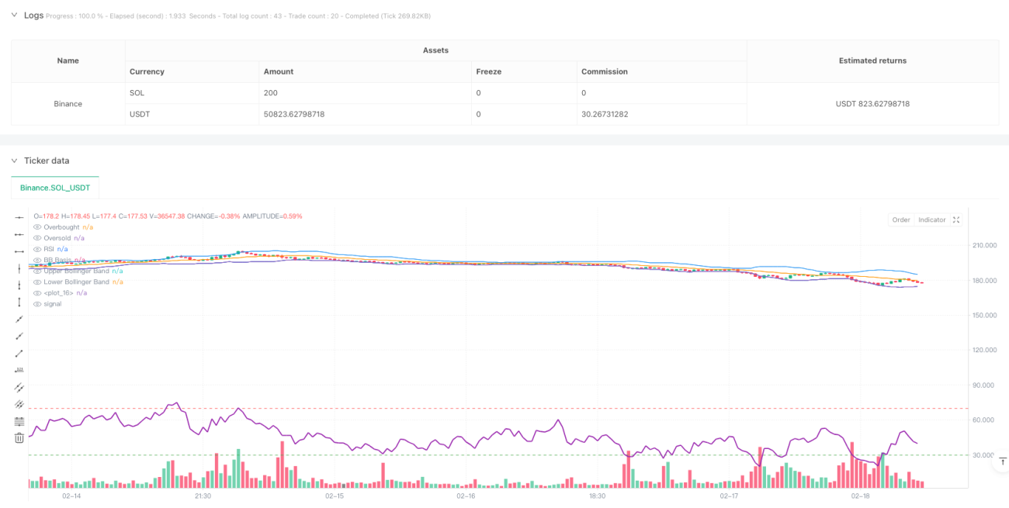Click the Indicator button on chart
1009x508 pixels.
[x=932, y=220]
